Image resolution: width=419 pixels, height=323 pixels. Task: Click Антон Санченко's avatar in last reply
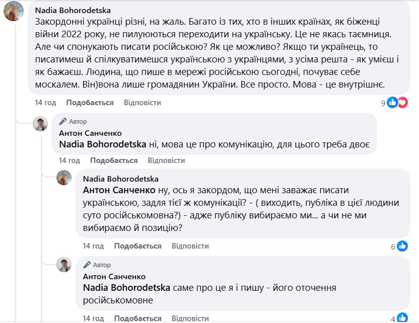[x=64, y=265]
